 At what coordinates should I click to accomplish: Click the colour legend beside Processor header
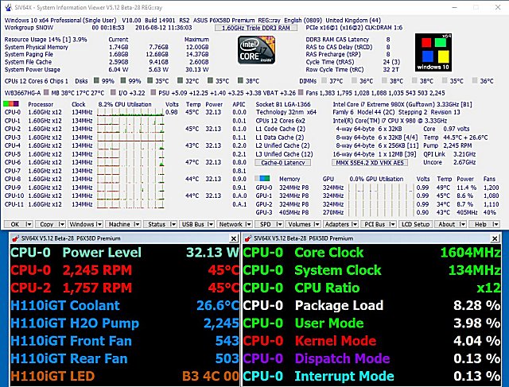11,104
